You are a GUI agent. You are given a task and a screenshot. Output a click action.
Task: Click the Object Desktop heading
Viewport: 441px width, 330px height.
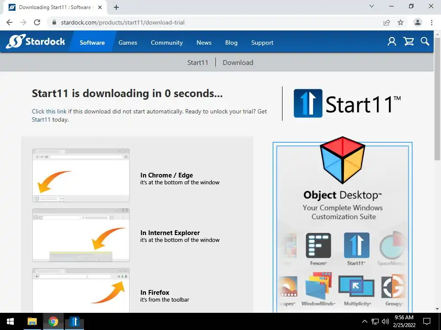pos(342,195)
